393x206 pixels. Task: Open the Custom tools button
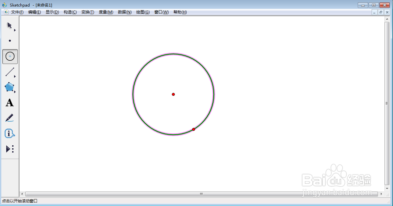tap(10, 149)
